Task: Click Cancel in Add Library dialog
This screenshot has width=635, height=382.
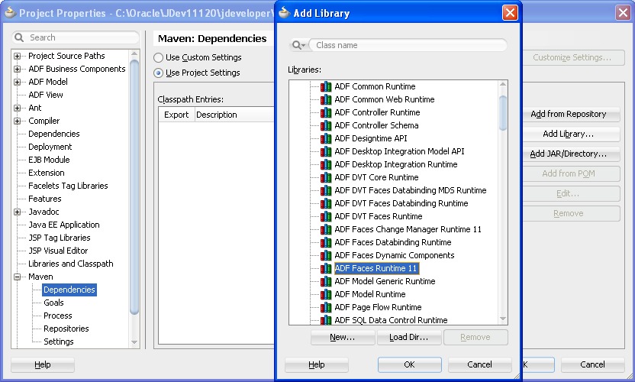Action: [479, 364]
